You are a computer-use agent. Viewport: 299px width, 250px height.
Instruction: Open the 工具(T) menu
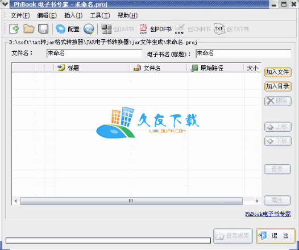pos(100,15)
